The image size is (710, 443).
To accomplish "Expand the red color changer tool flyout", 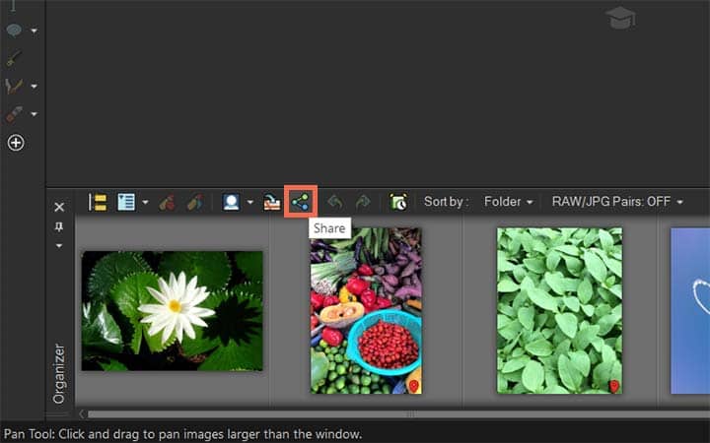I will pyautogui.click(x=34, y=114).
